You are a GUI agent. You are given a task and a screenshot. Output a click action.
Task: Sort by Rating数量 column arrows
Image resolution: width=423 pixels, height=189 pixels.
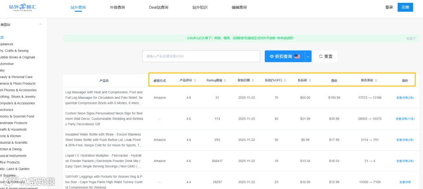click(225, 80)
